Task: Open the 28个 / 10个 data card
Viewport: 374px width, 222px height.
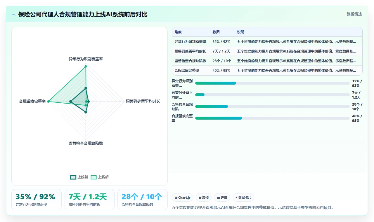Action: [143, 200]
